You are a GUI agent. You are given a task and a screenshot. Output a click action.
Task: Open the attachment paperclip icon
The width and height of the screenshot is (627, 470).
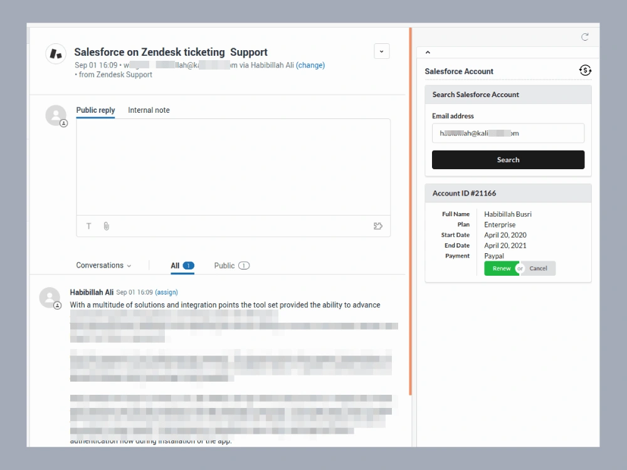(107, 226)
